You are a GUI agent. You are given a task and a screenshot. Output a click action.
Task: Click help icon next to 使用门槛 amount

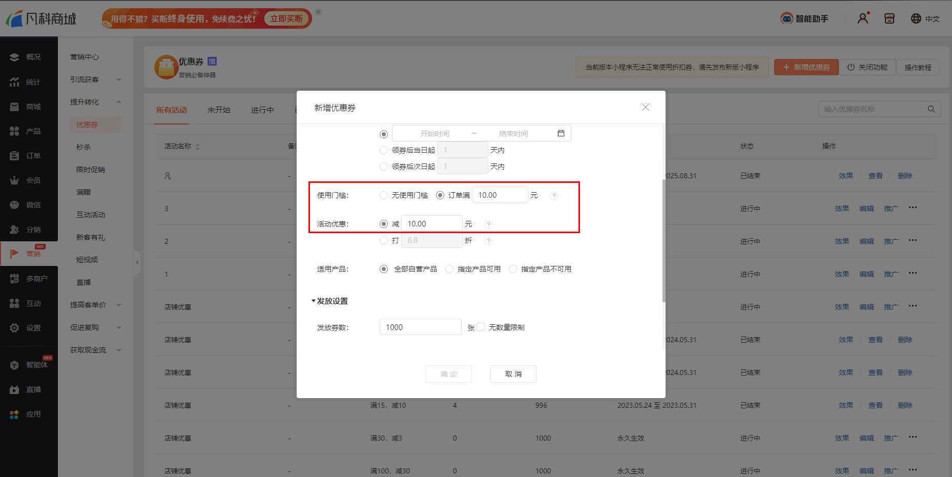pos(554,196)
